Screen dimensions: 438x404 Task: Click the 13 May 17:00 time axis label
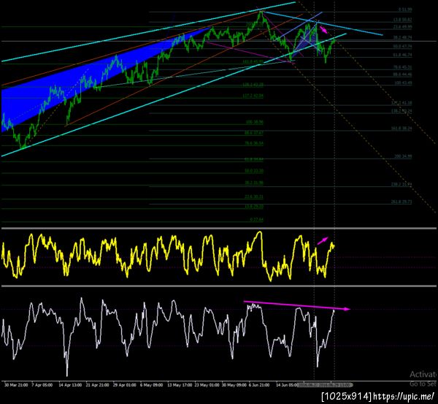point(180,385)
